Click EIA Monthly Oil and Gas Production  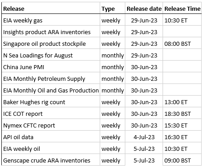point(51,90)
